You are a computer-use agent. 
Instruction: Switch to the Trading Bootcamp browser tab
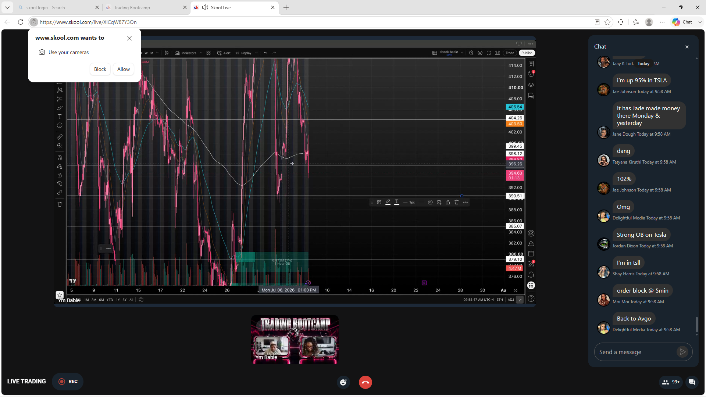(146, 7)
